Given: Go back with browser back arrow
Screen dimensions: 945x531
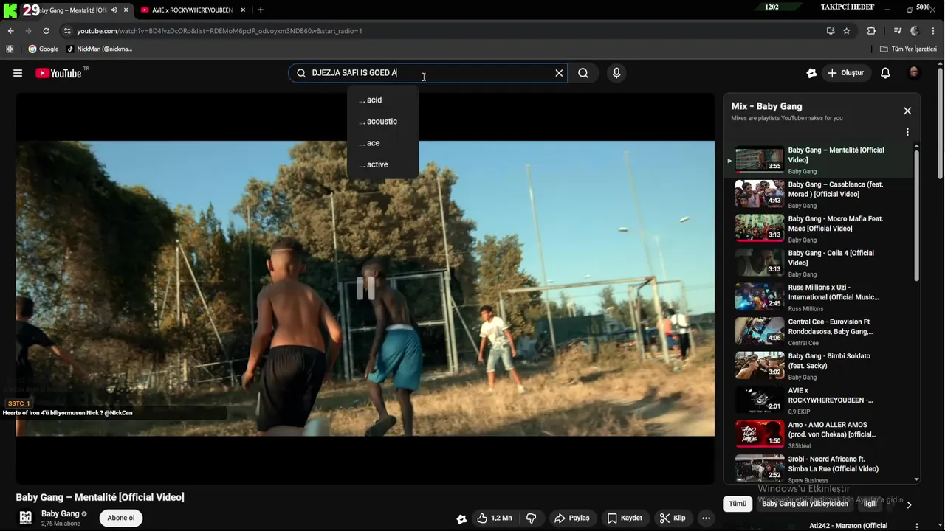Looking at the screenshot, I should tap(10, 31).
